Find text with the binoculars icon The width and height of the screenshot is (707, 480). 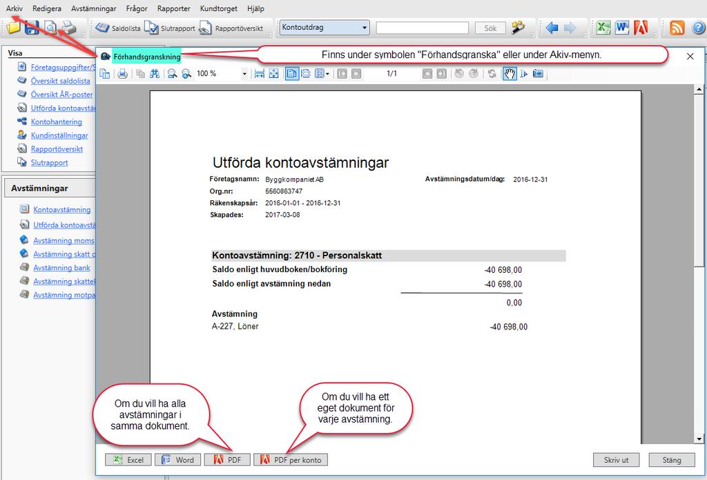tap(154, 73)
